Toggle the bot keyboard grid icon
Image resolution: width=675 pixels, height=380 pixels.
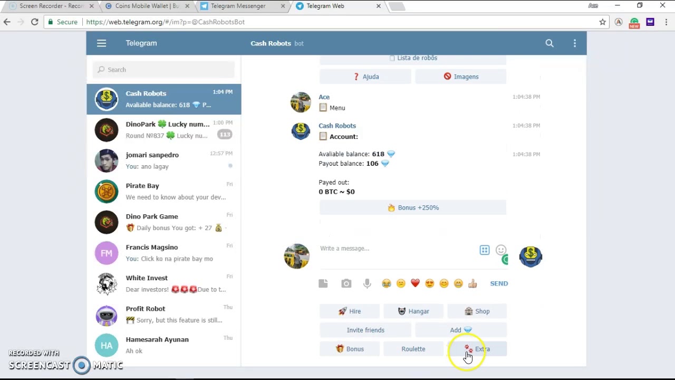pyautogui.click(x=485, y=250)
